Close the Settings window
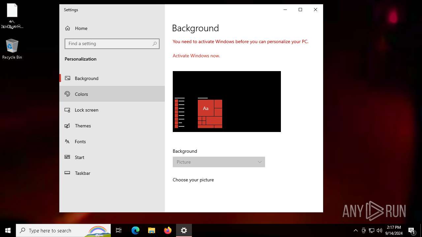Image resolution: width=422 pixels, height=237 pixels. point(316,10)
